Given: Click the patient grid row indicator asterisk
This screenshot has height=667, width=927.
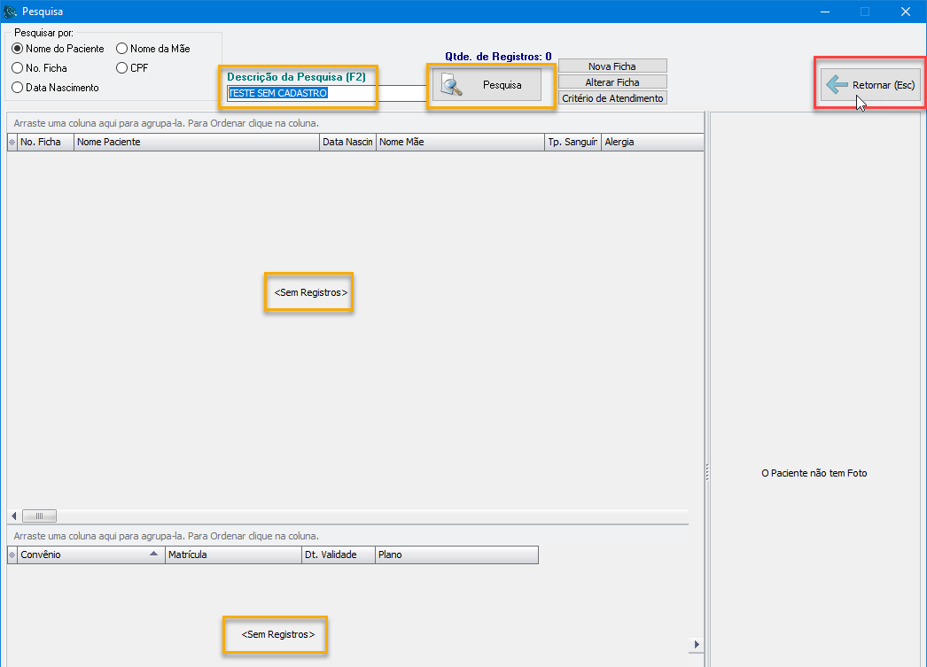Looking at the screenshot, I should point(12,142).
